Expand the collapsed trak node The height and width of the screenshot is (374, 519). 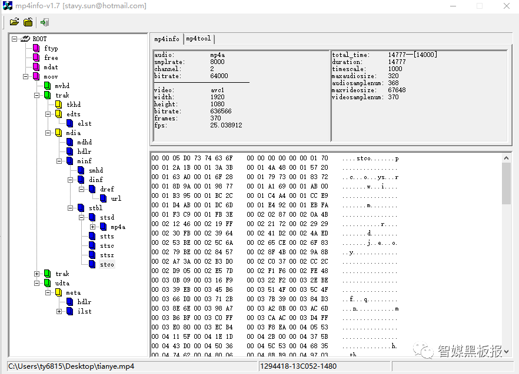tap(37, 274)
